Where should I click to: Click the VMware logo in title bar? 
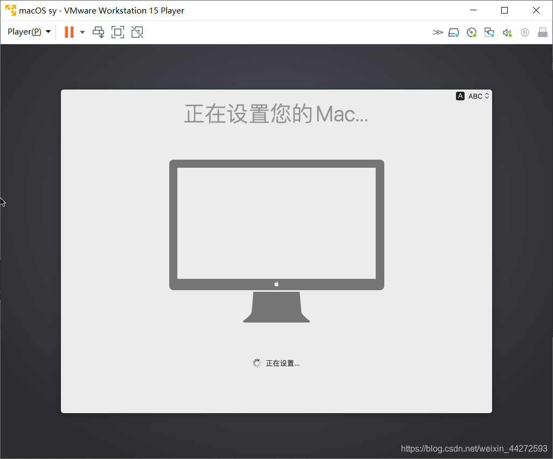coord(10,10)
